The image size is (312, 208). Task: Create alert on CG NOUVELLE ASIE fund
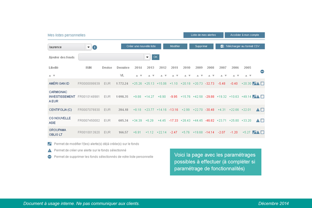[x=258, y=121]
